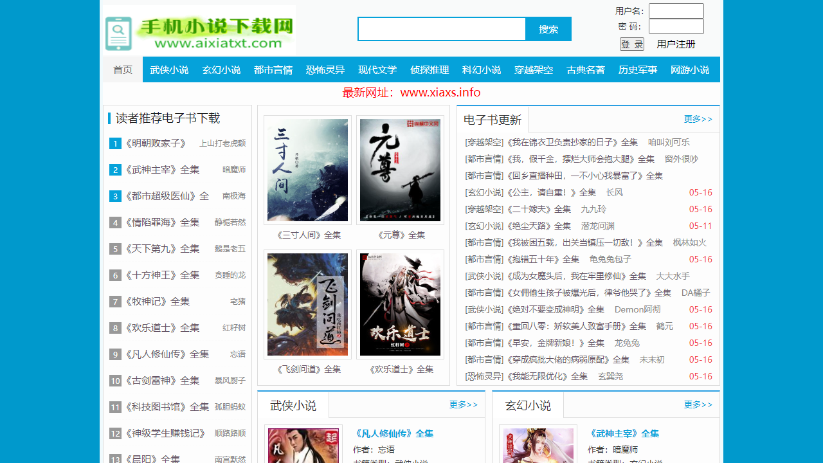Click the 飞剑问道 book cover
This screenshot has width=823, height=463.
click(307, 304)
